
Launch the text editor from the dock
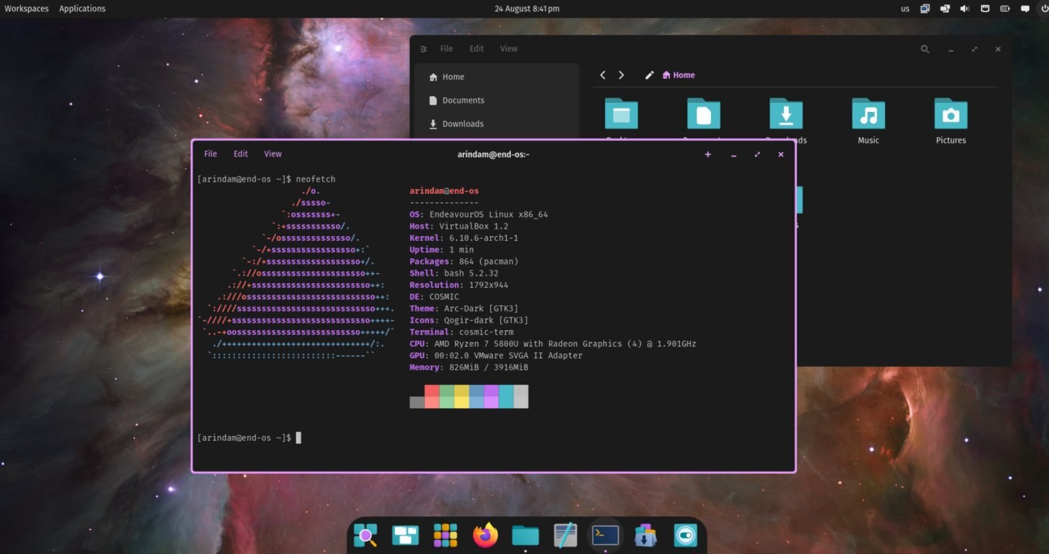click(565, 536)
